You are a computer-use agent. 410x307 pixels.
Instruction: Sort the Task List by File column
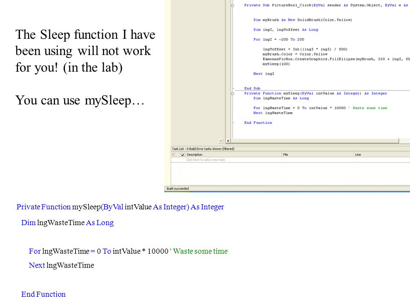coord(317,155)
